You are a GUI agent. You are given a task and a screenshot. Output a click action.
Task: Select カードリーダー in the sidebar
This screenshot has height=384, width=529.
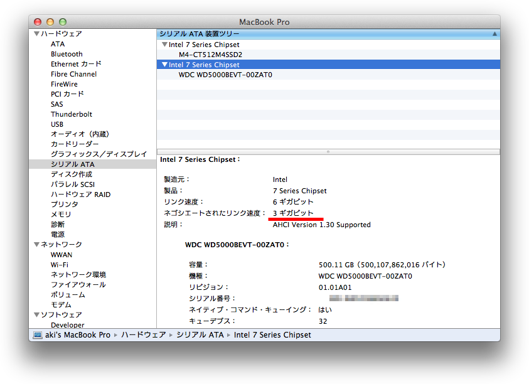[75, 144]
